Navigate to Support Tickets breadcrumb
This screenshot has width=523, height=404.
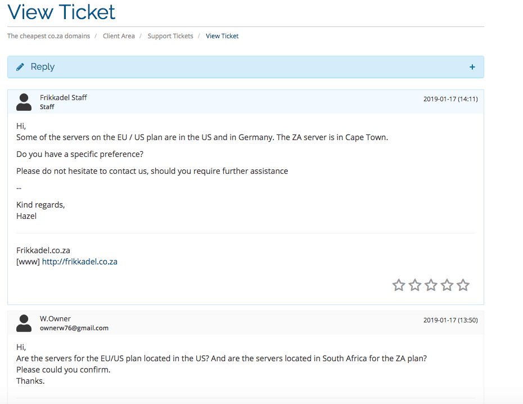click(170, 36)
